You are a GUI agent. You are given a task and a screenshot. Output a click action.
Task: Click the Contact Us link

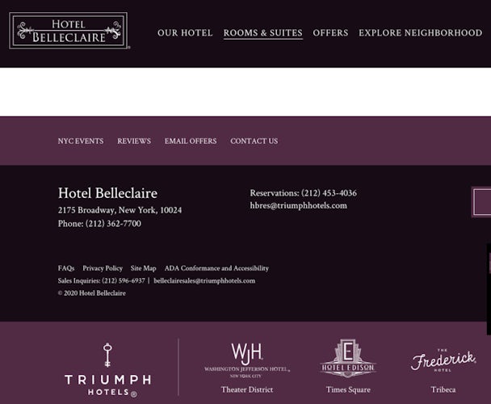click(254, 141)
